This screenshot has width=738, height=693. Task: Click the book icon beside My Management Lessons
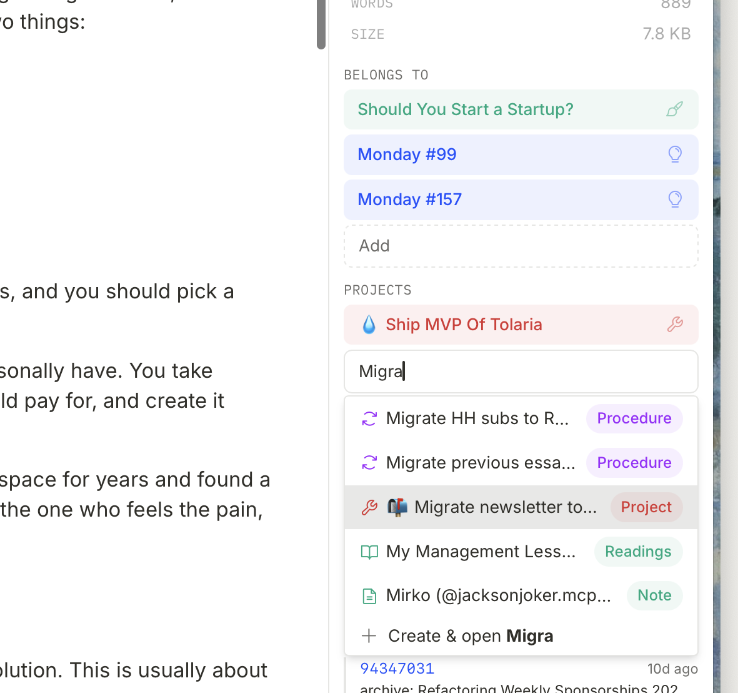pyautogui.click(x=369, y=552)
